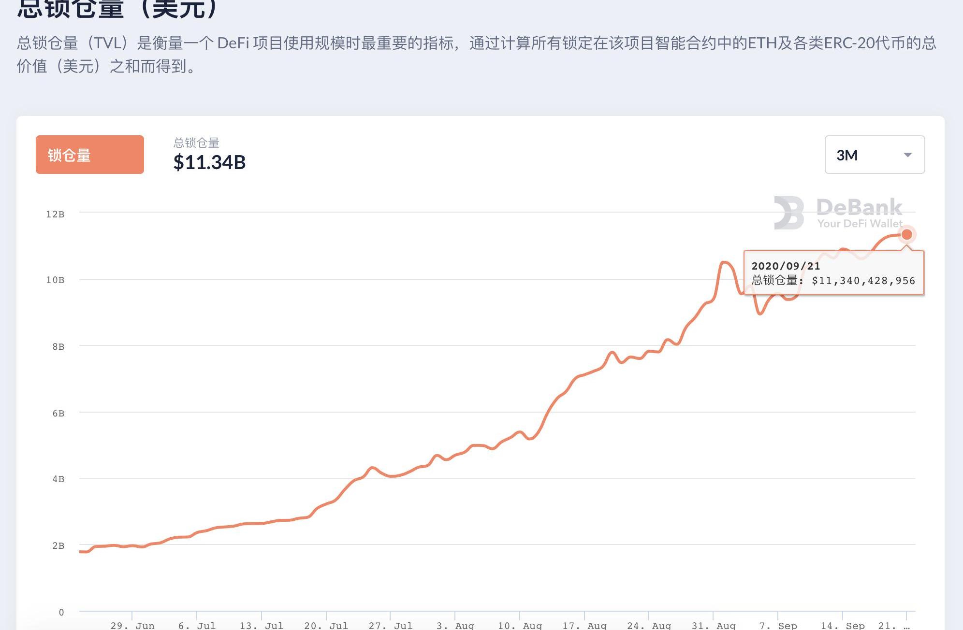Click the $11.34B total value text
Screen dimensions: 963x630
[x=209, y=162]
